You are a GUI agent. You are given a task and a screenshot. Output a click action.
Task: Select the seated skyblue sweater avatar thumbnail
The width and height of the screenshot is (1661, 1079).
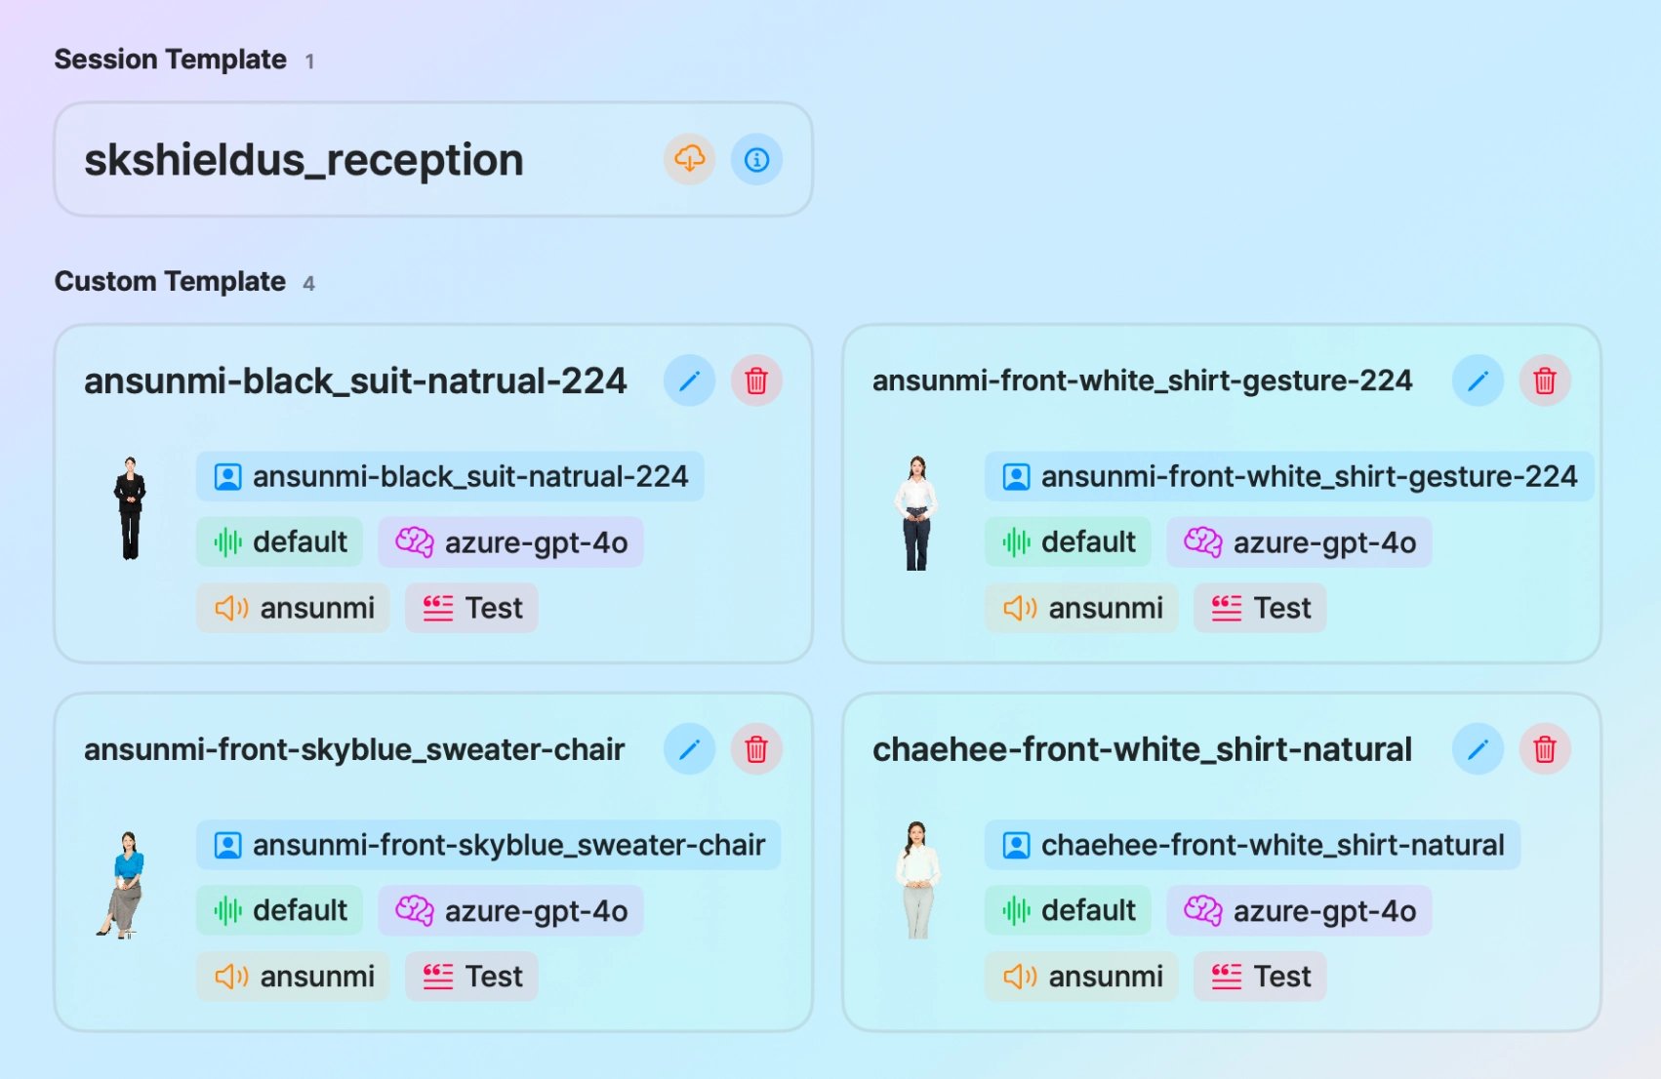pyautogui.click(x=123, y=885)
